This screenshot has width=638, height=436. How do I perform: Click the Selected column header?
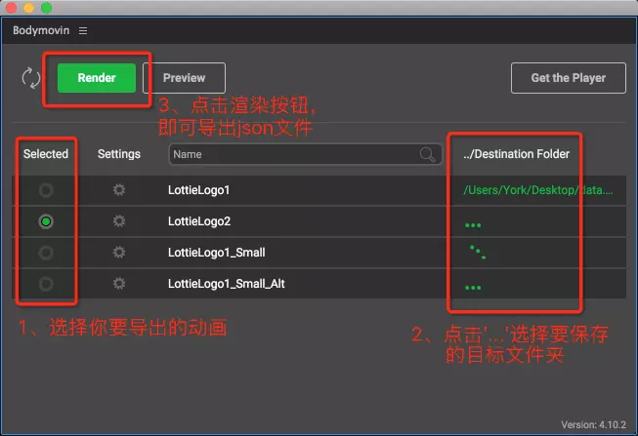coord(46,154)
